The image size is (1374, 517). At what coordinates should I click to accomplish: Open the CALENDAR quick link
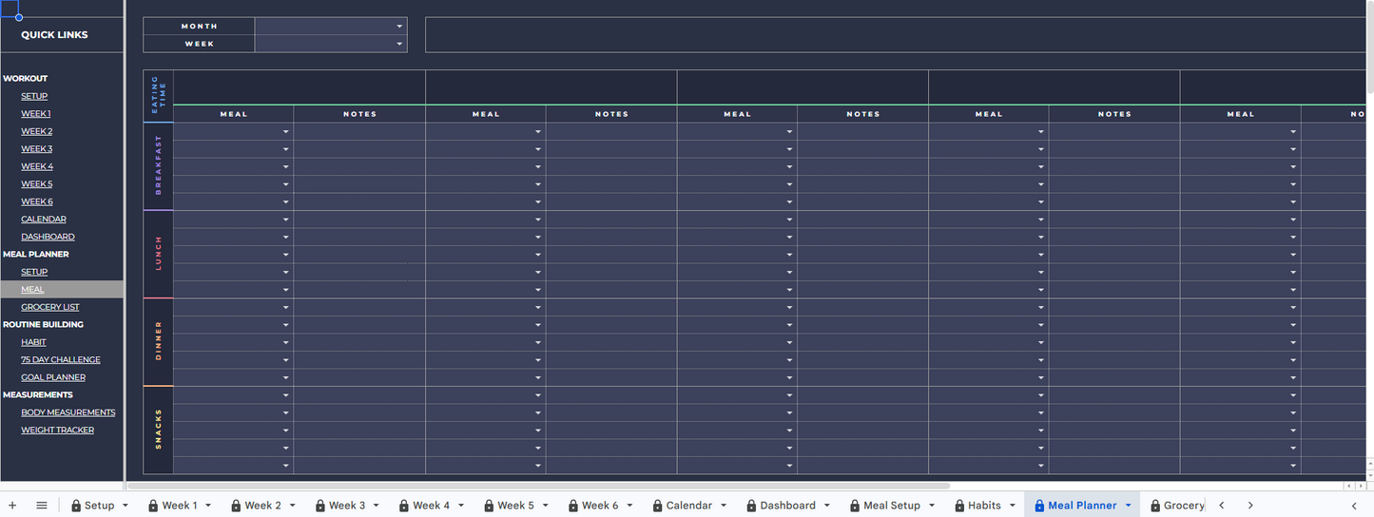coord(44,220)
